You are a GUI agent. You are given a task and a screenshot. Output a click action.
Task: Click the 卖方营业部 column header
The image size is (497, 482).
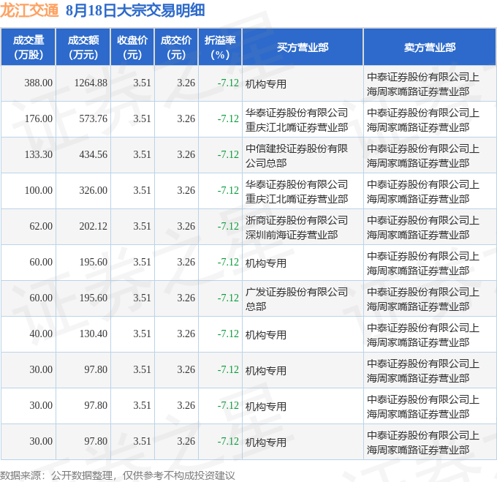[x=429, y=47]
